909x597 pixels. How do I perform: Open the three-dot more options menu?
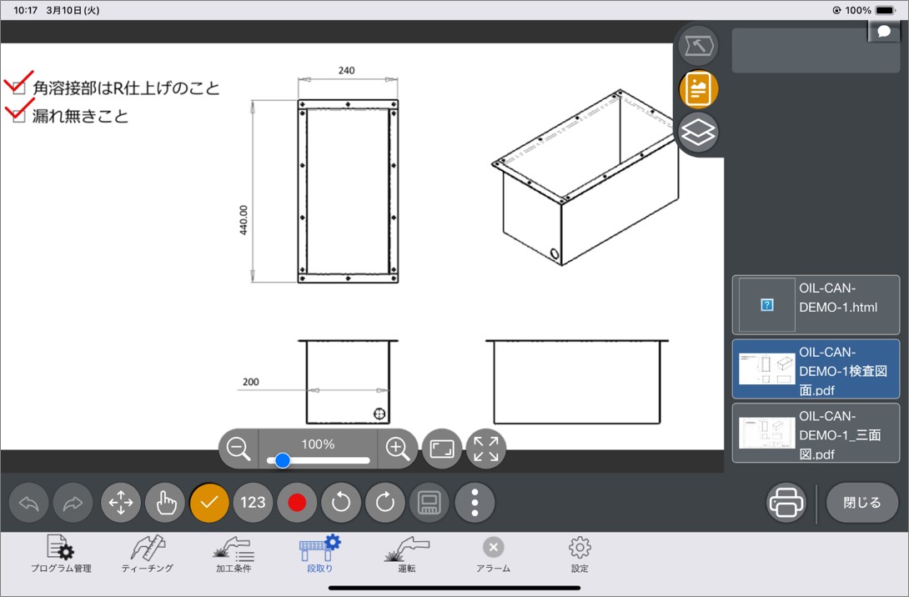tap(475, 502)
